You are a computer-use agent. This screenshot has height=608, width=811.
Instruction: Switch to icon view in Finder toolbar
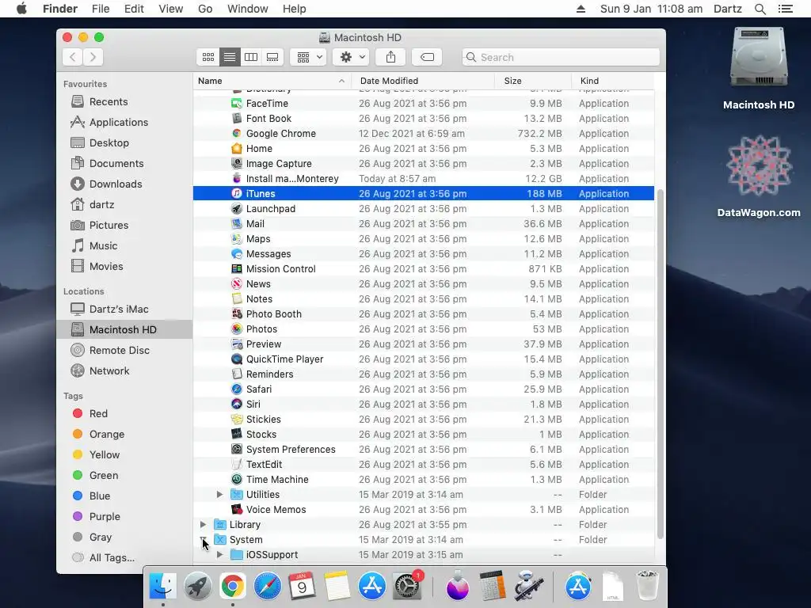pos(208,57)
